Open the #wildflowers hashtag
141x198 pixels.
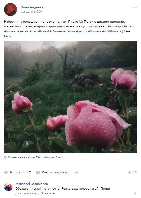tap(111, 31)
